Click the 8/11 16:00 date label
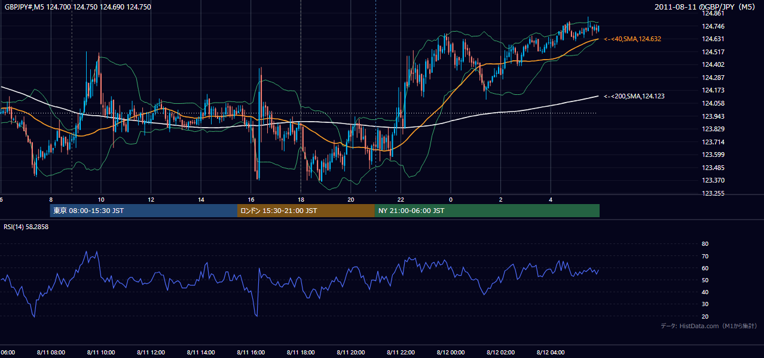This screenshot has height=358, width=764. coord(251,353)
